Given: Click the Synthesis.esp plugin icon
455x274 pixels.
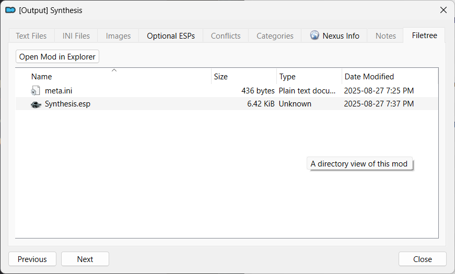Looking at the screenshot, I should (x=36, y=104).
